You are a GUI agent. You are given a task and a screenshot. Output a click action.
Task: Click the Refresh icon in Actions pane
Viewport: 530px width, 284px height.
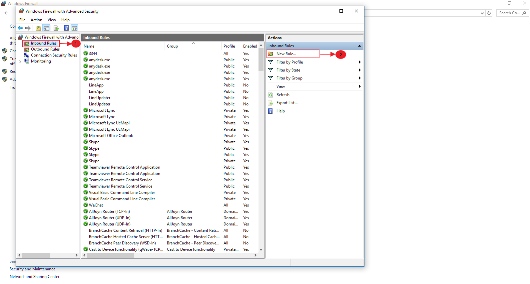click(x=271, y=95)
